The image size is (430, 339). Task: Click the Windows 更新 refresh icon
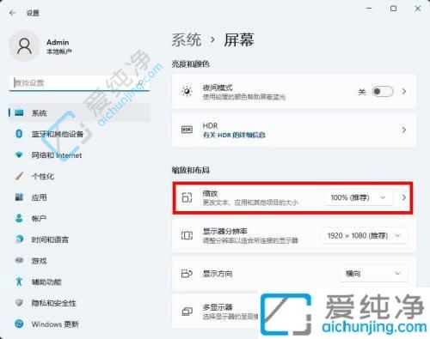click(19, 324)
